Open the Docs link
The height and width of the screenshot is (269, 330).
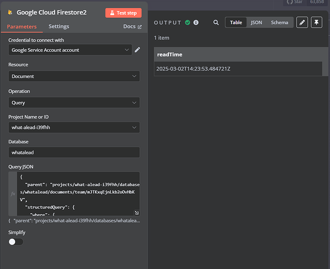(x=132, y=26)
